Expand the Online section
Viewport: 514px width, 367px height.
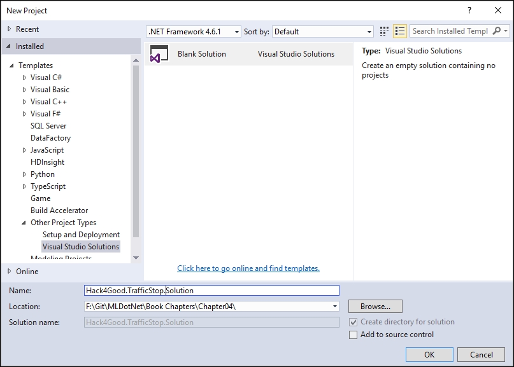click(x=9, y=272)
